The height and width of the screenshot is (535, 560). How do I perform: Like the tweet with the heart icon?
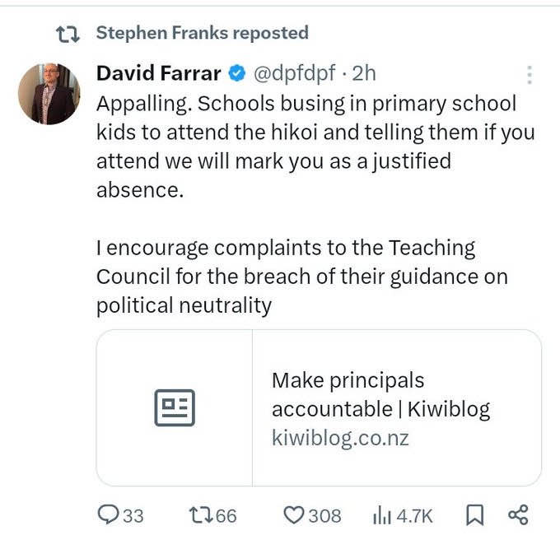coord(294,515)
